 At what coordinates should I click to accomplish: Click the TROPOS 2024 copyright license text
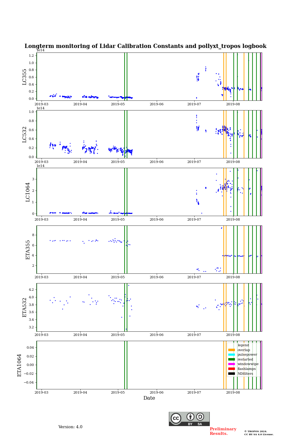(259, 433)
